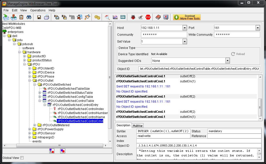Select rPDUOutletSwitchedControlIndex in the tree
This screenshot has width=266, height=164.
[x=81, y=109]
